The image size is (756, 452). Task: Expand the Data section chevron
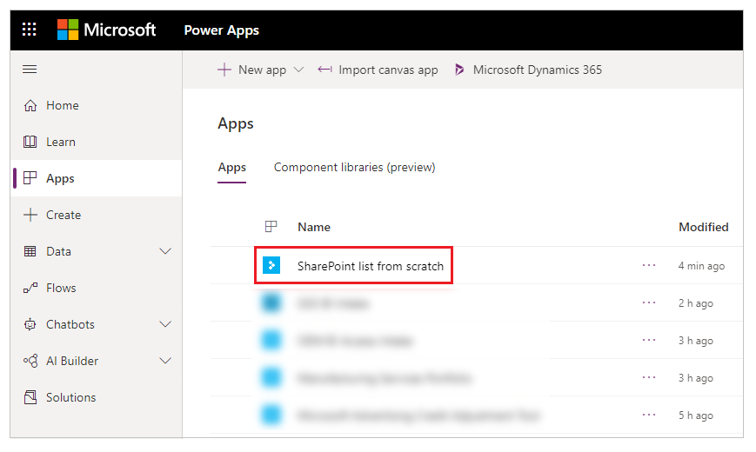165,251
